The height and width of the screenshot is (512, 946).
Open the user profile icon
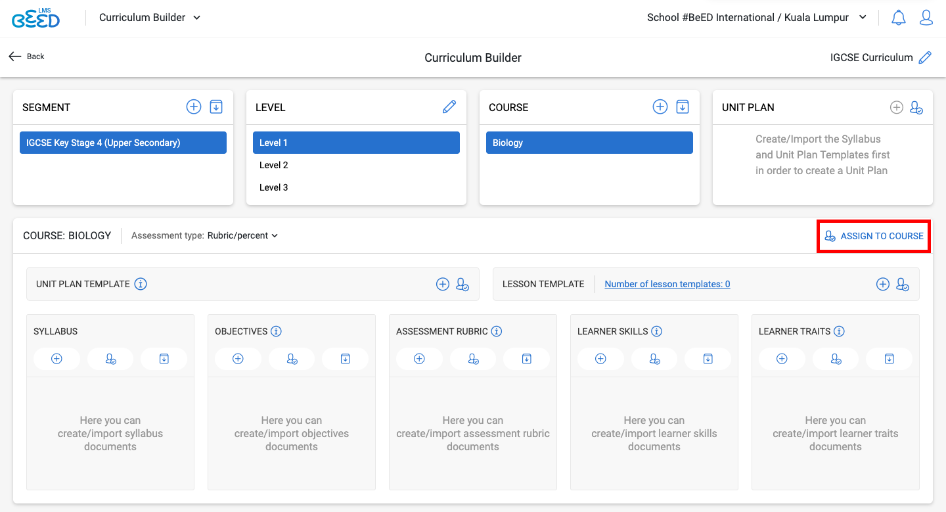pos(926,18)
